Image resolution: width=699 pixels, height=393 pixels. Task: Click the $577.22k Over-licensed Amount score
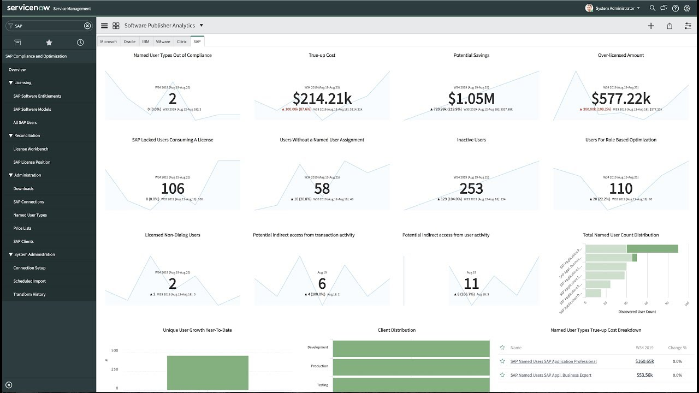[x=621, y=98]
